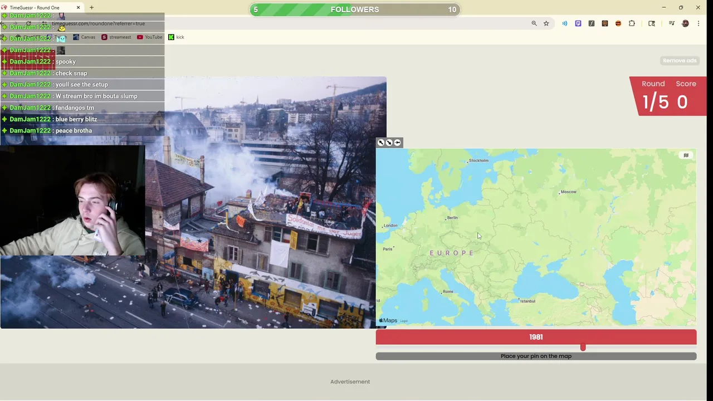
Task: Click the address bar URL text
Action: 99,23
